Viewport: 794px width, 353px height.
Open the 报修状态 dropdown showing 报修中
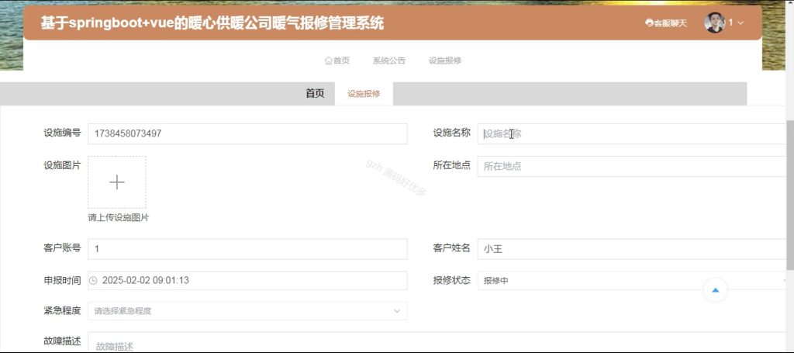coord(632,280)
